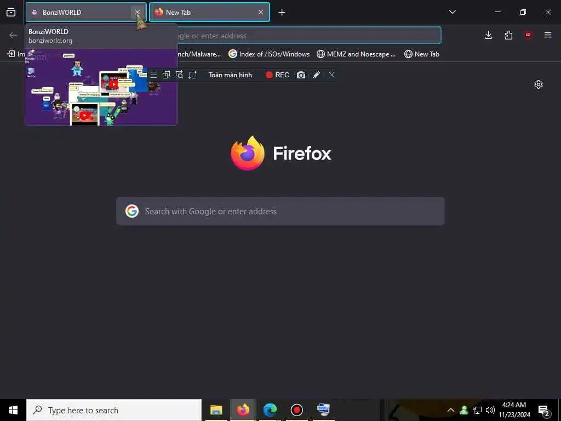
Task: Close the screen recorder toolbar
Action: 331,75
